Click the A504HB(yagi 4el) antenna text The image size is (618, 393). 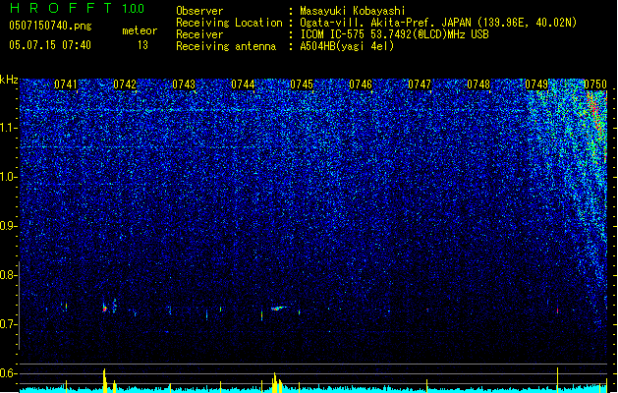click(x=347, y=46)
